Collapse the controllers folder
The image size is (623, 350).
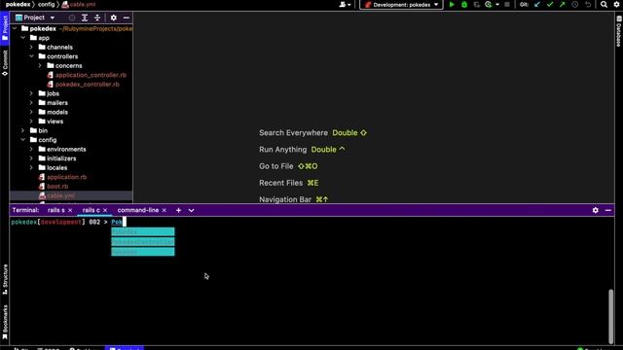pos(31,56)
